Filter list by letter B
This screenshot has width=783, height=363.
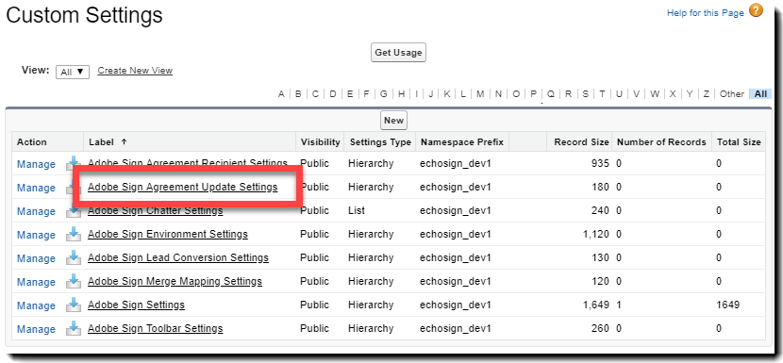click(x=298, y=94)
